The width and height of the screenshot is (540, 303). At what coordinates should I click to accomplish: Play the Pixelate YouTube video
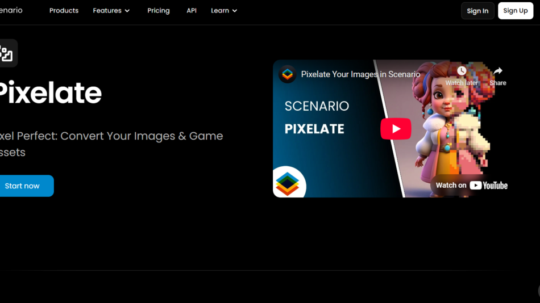click(x=396, y=129)
